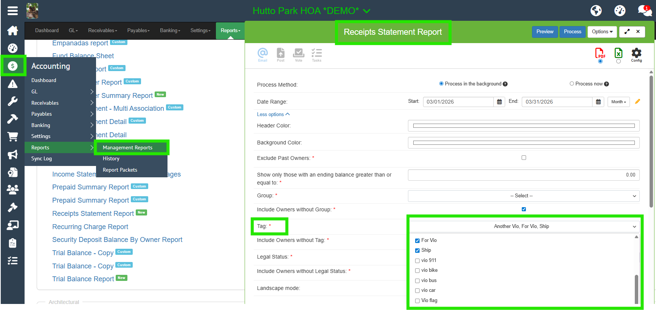Click the Excel export icon

pyautogui.click(x=618, y=53)
